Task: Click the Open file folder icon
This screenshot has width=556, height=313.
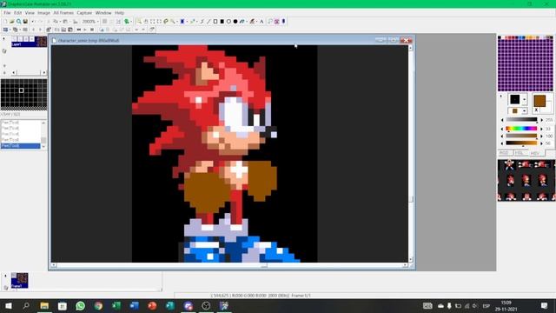Action: 12,21
